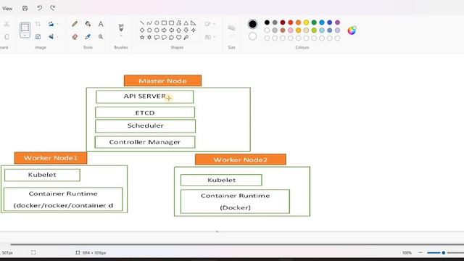This screenshot has height=261, width=464.
Task: Choose the yellow colour swatch
Action: 306,22
